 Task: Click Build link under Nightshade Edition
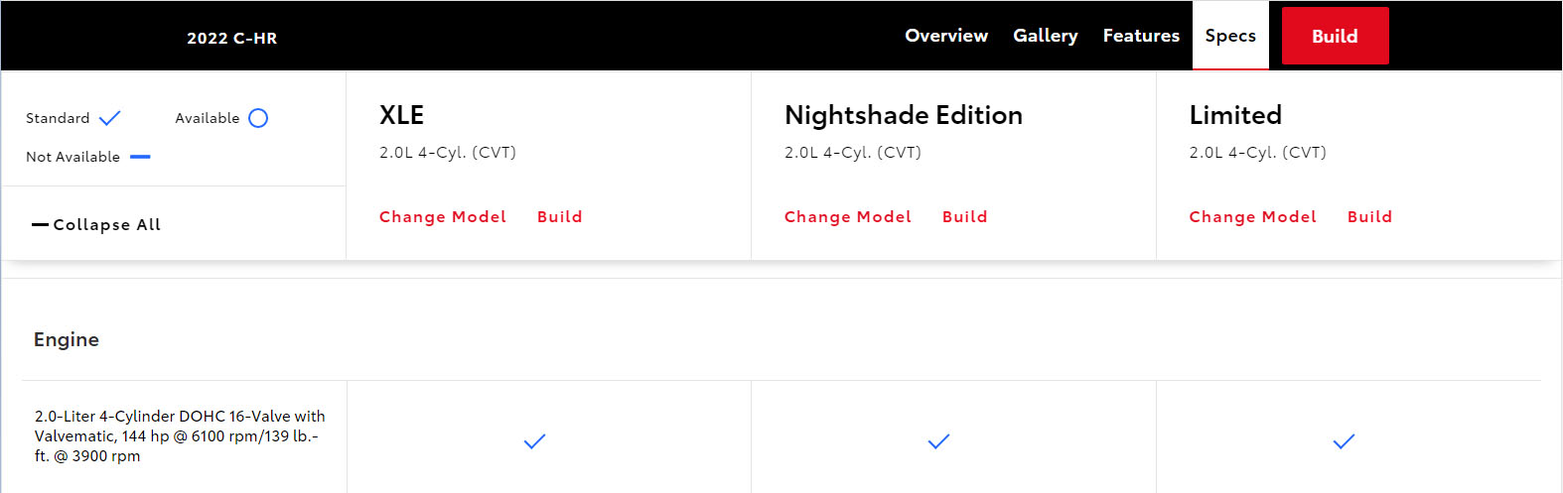point(965,217)
